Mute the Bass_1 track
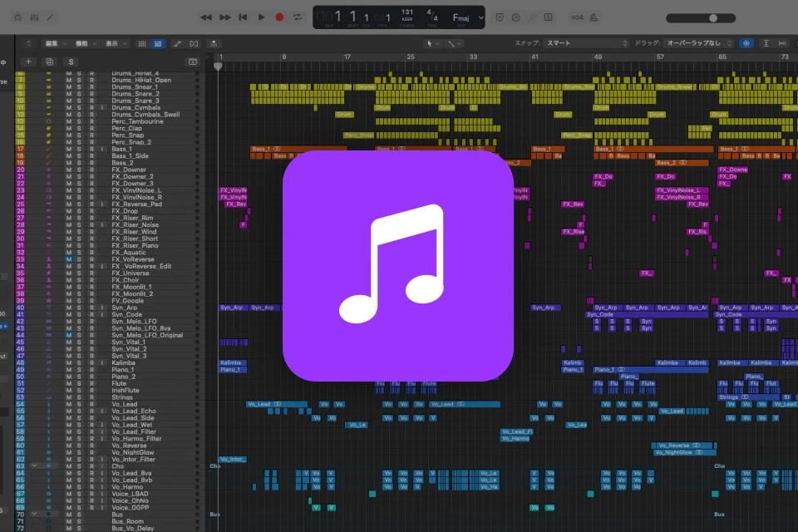Screen dimensions: 798x532 click(x=69, y=149)
